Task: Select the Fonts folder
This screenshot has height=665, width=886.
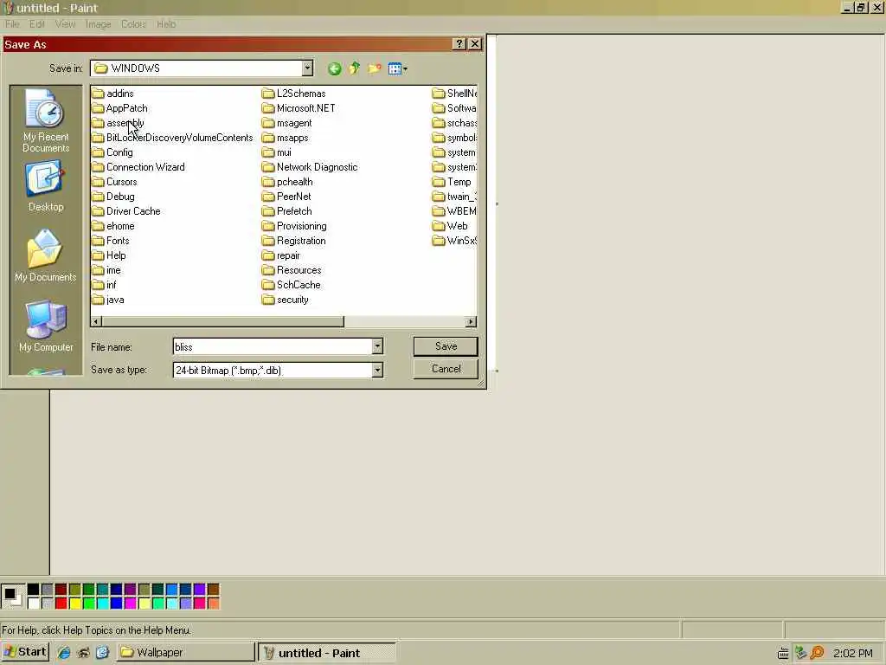Action: tap(111, 241)
